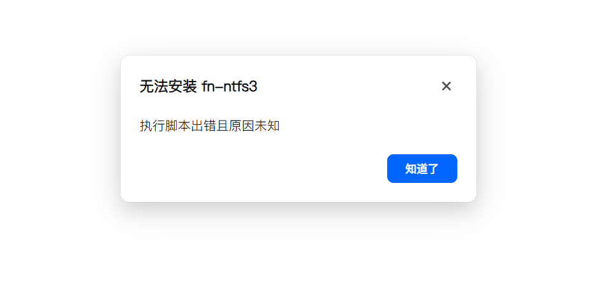Viewport: 597px width, 290px height.
Task: Click the word fn-ntfs3 in the title
Action: 230,87
